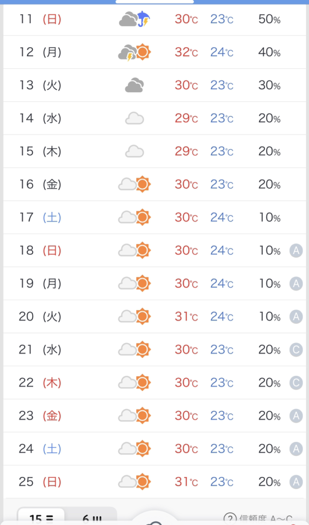
Task: Click reliability badge A on day 18
Action: click(296, 251)
